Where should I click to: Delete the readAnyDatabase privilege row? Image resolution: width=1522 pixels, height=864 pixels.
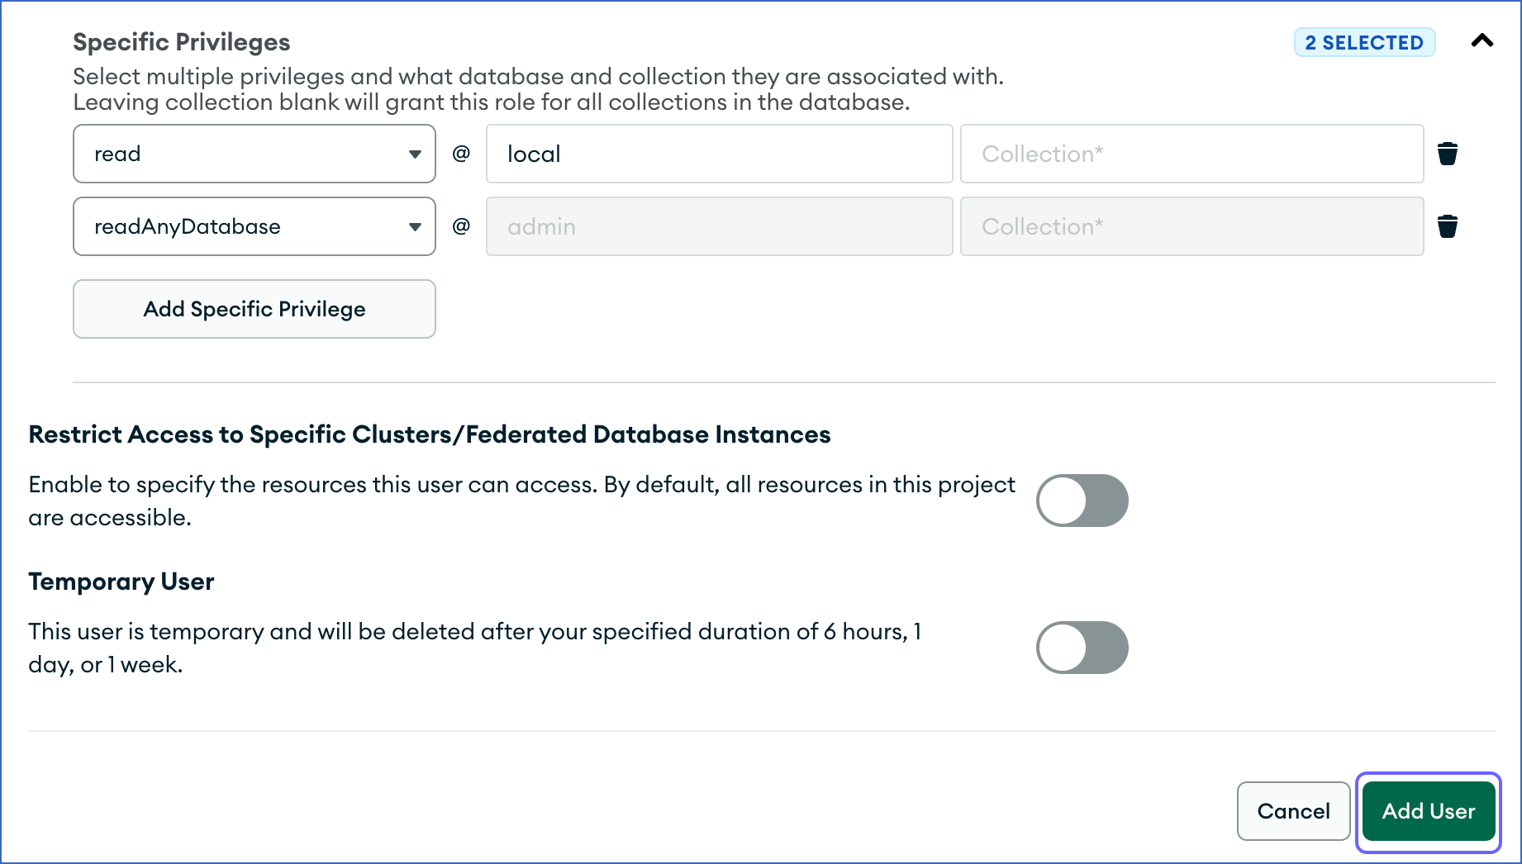[1447, 226]
